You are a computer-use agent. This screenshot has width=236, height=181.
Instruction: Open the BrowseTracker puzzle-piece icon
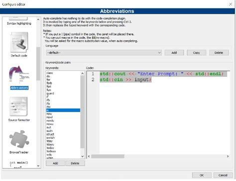point(19,139)
